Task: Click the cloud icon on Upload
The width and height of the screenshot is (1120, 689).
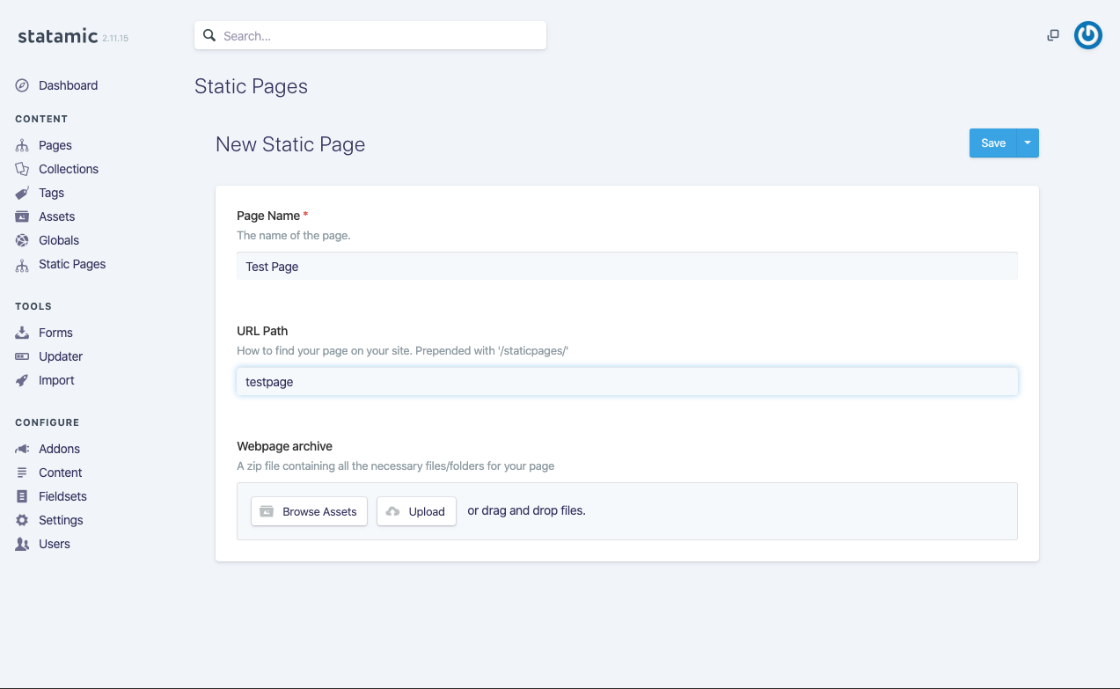Action: tap(393, 511)
